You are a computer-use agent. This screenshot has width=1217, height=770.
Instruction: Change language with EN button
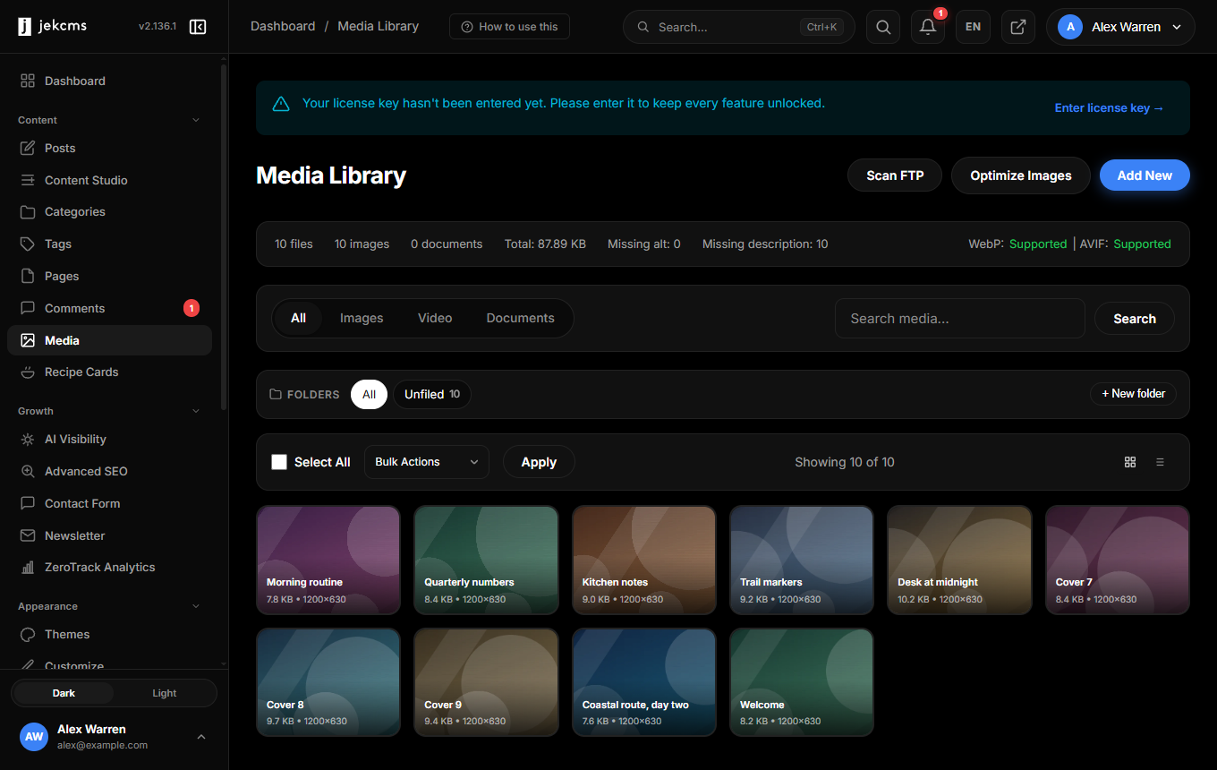[973, 27]
